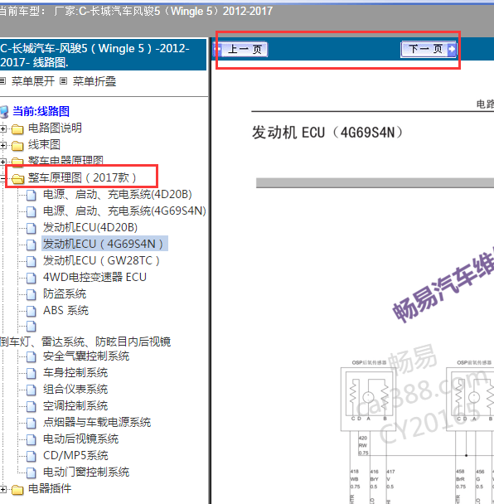Screen dimensions: 494x504
Task: Click document icon beside 发动机ECU（GW28TC）
Action: coord(31,261)
